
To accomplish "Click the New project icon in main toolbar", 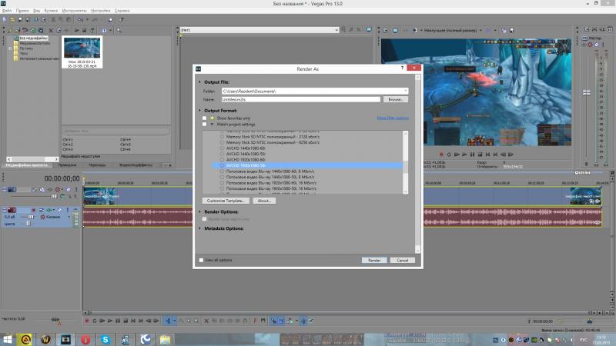I will pos(5,19).
